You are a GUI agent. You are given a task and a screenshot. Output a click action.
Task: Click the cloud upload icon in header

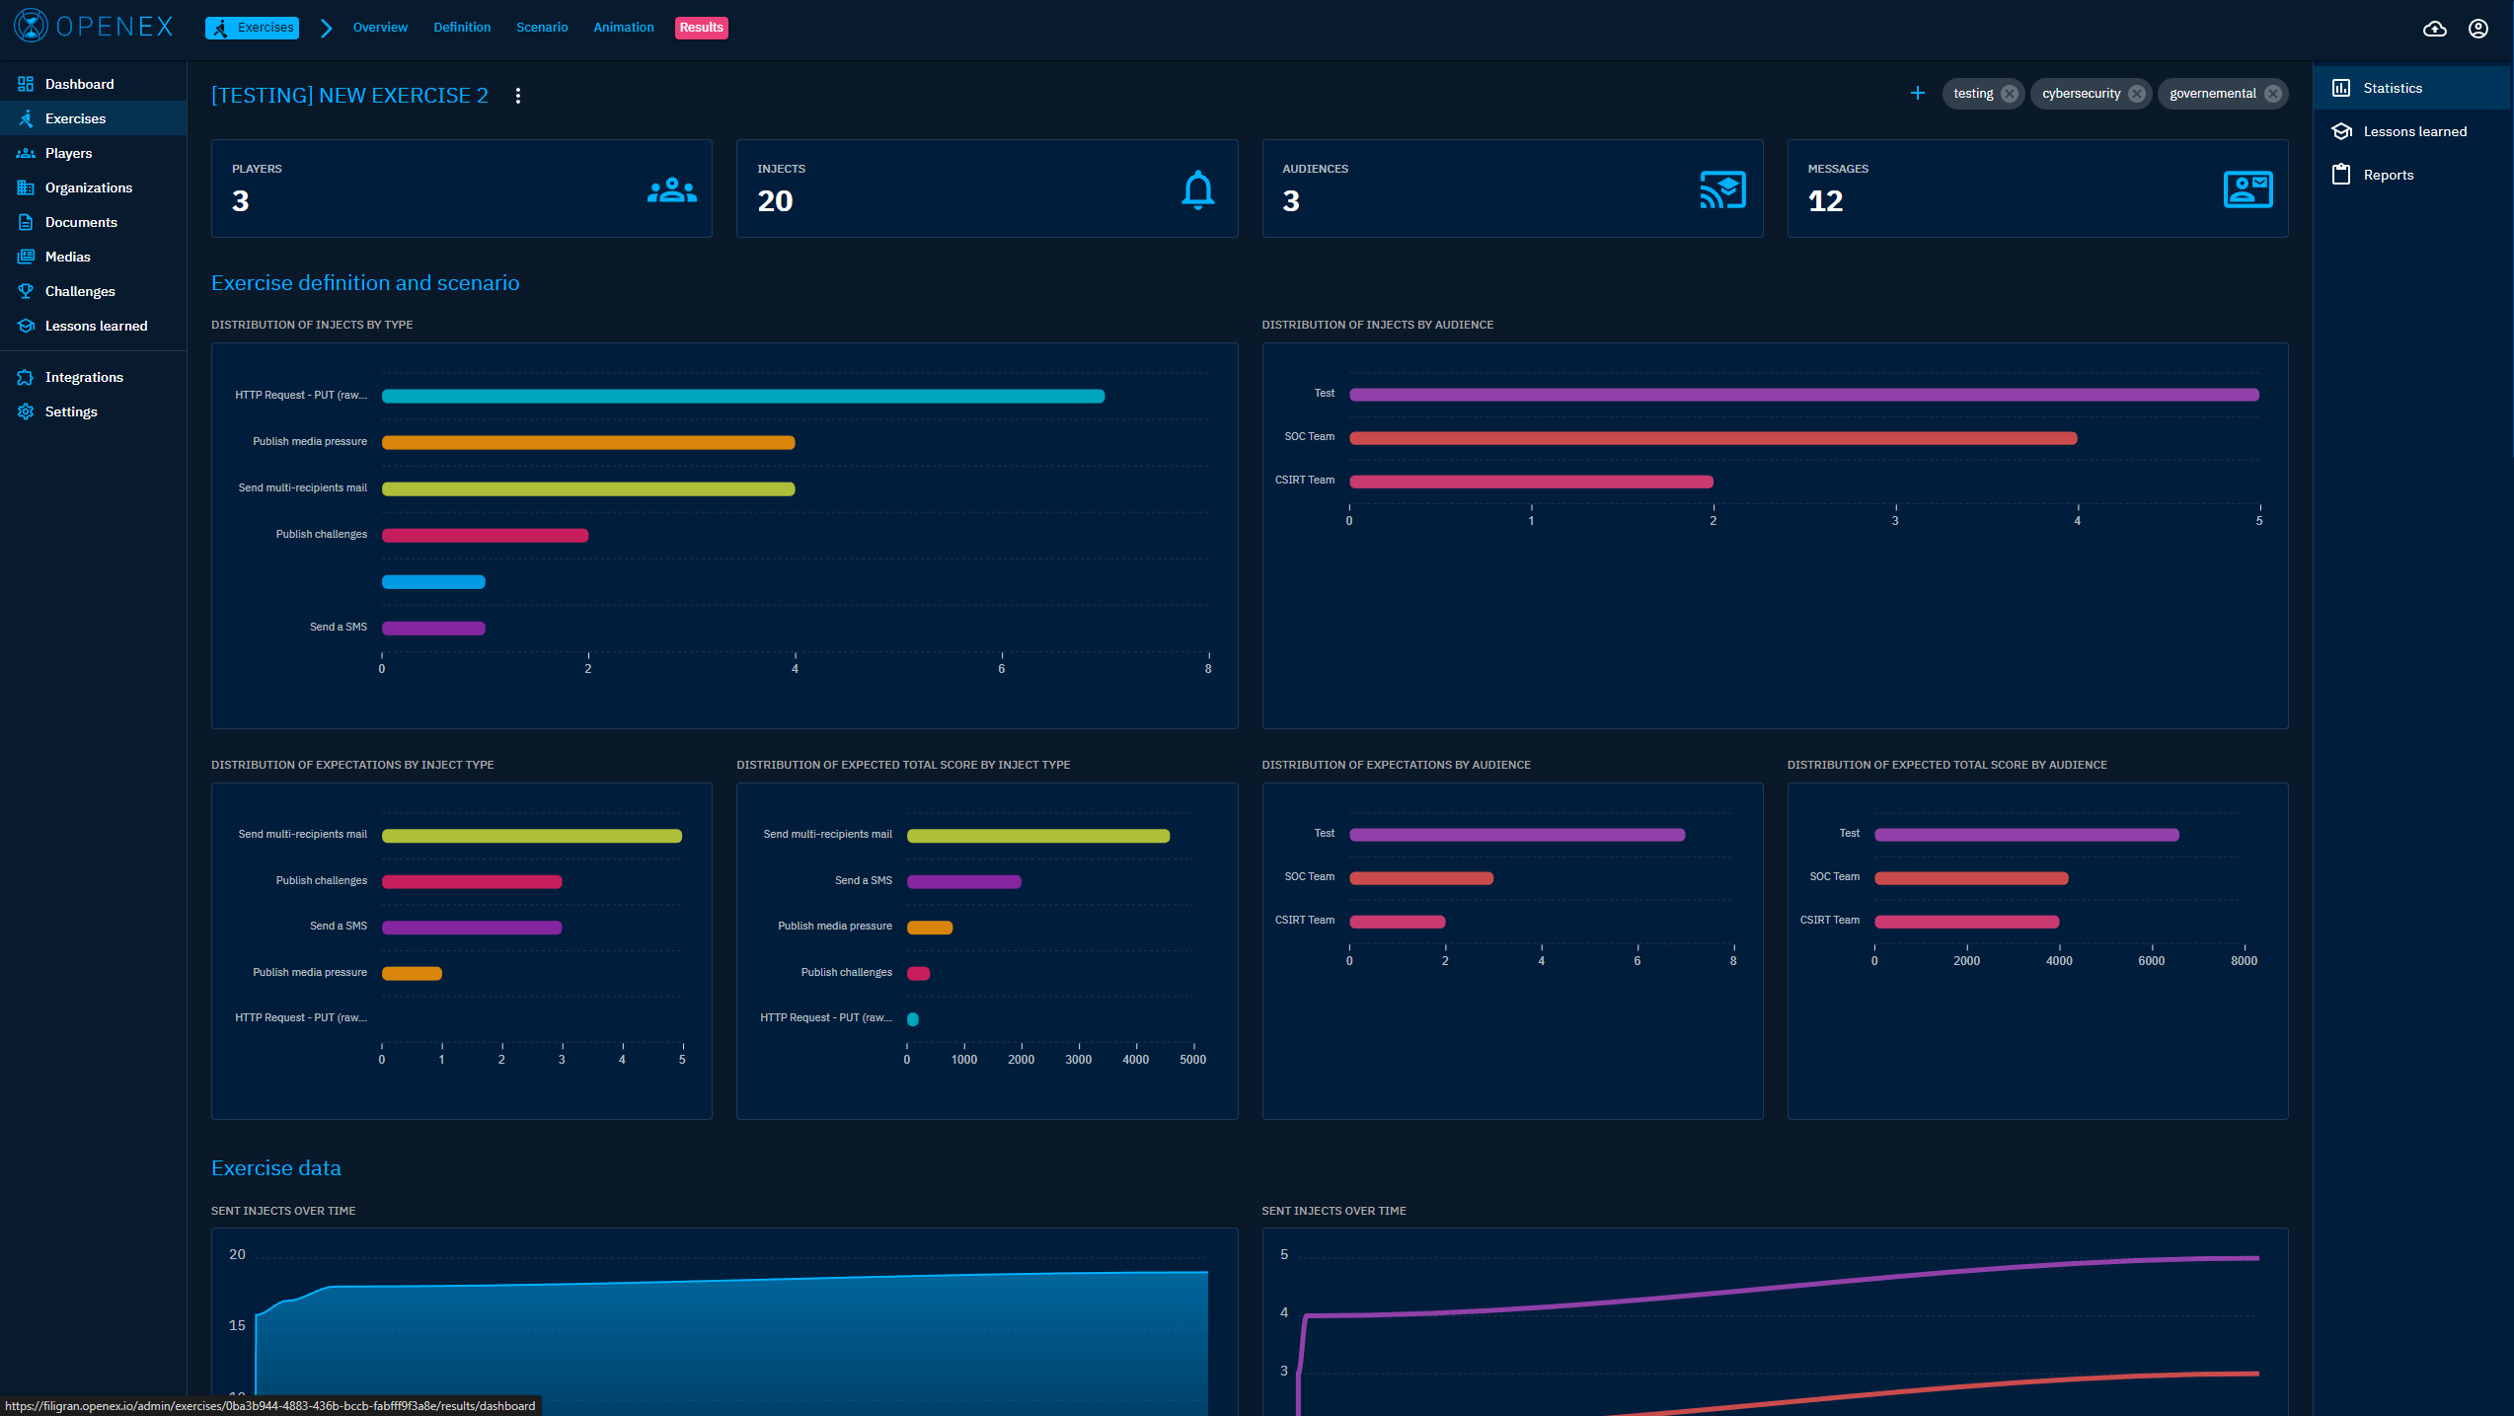pyautogui.click(x=2434, y=29)
